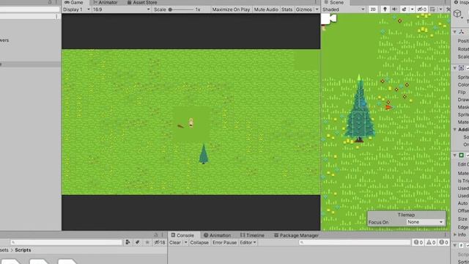Viewport: 469px width, 264px height.
Task: Open the Timeline tab
Action: [252, 235]
